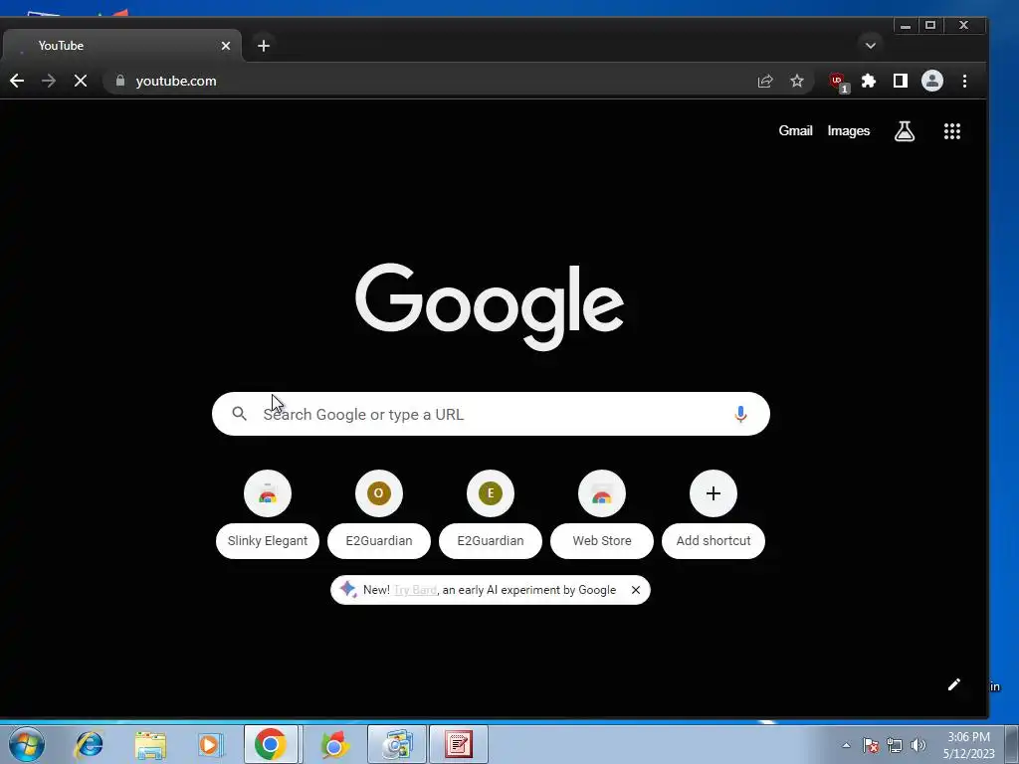1019x764 pixels.
Task: Dismiss the Bard promo banner
Action: (x=636, y=590)
